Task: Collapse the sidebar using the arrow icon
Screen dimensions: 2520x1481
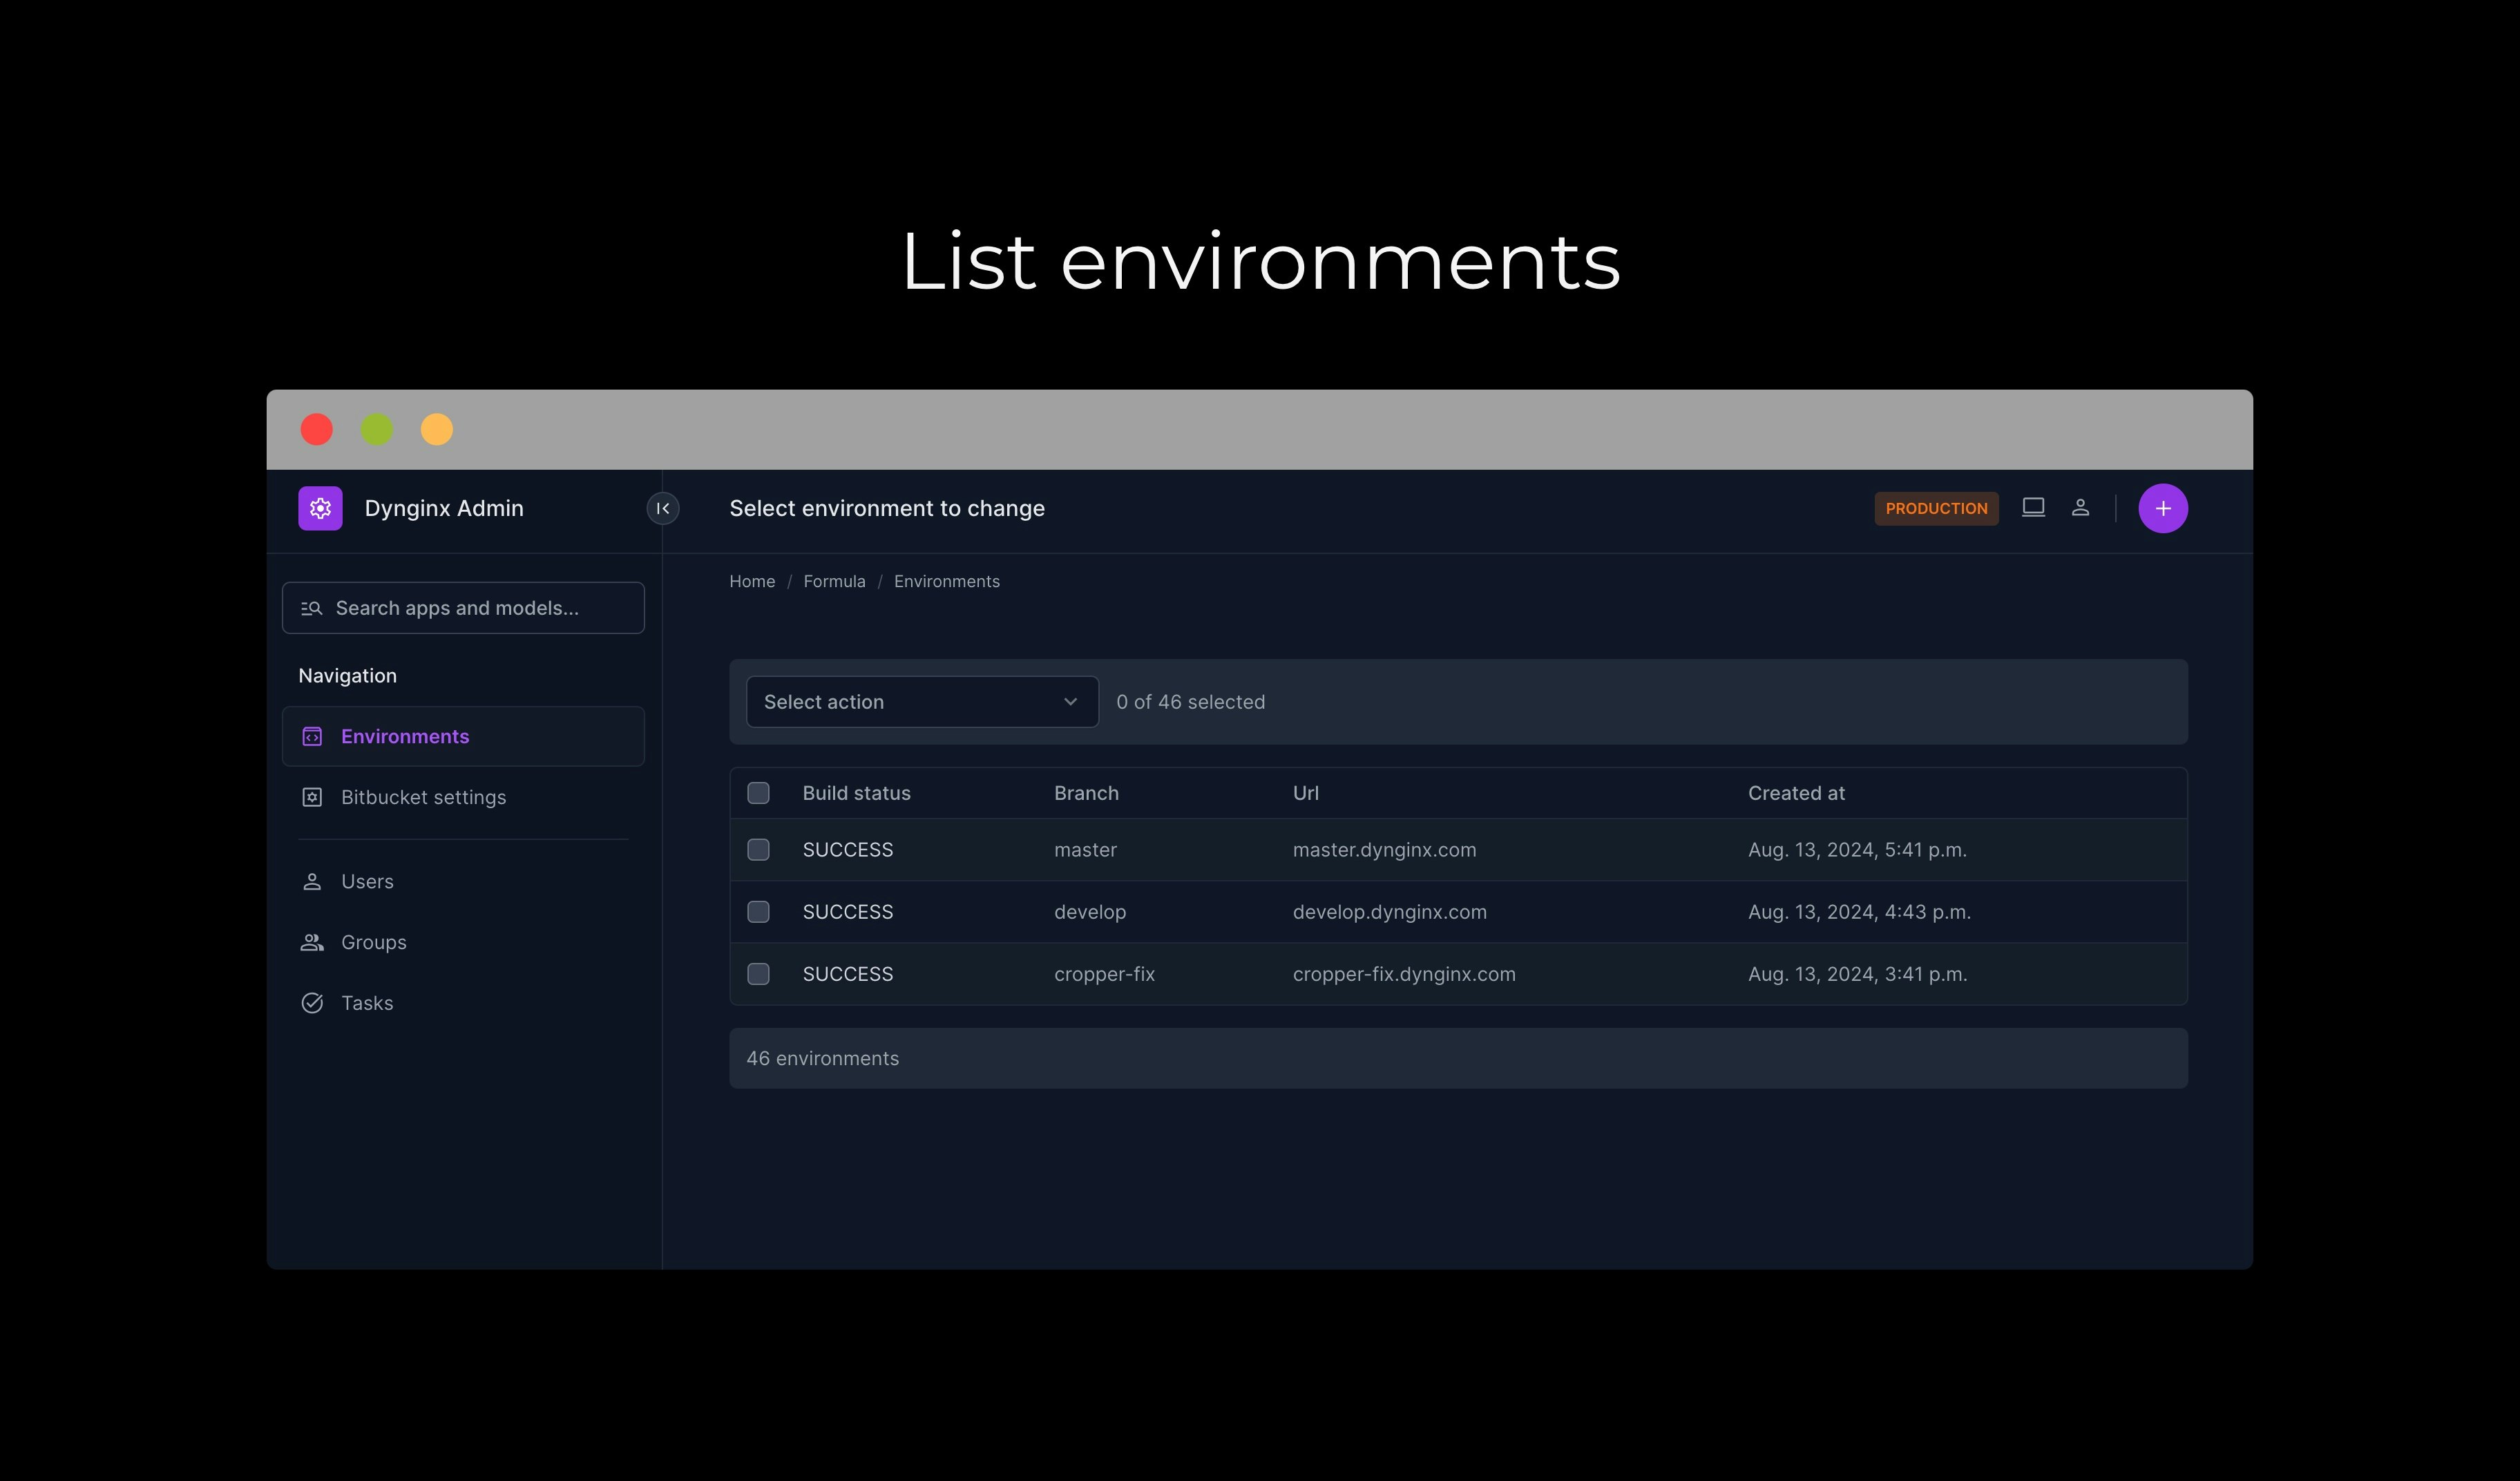Action: tap(662, 508)
